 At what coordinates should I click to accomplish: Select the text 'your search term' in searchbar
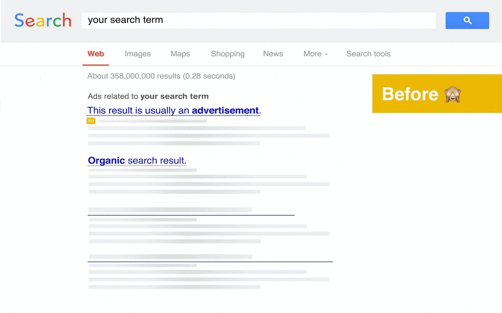[x=125, y=20]
